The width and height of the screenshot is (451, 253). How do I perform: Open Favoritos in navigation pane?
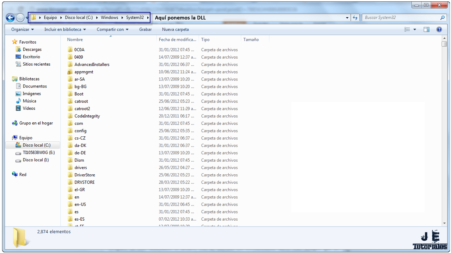(27, 42)
